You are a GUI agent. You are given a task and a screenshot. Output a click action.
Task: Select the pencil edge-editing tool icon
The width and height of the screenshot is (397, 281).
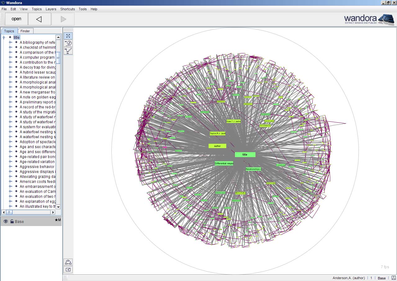(68, 51)
